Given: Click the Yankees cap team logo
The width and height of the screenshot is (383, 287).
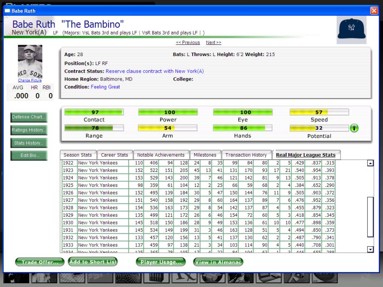Looking at the screenshot, I should pyautogui.click(x=351, y=30).
